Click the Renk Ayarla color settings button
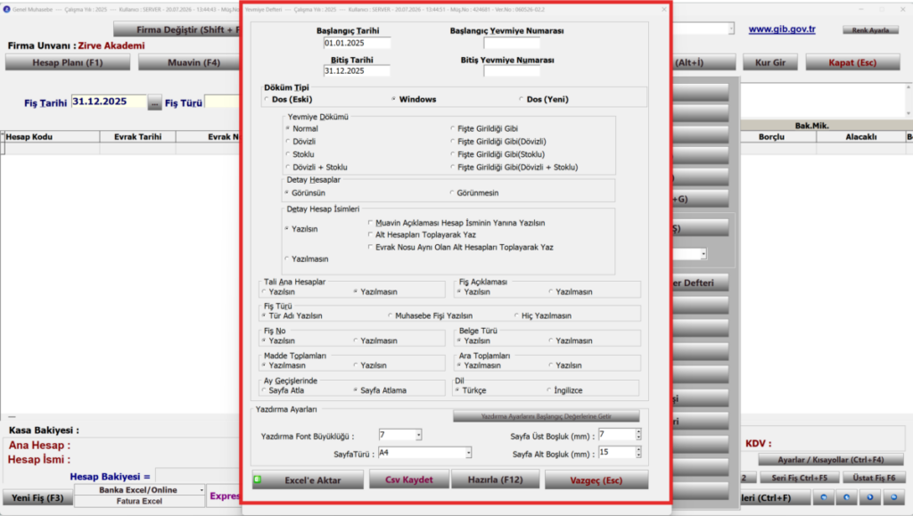 [x=870, y=30]
